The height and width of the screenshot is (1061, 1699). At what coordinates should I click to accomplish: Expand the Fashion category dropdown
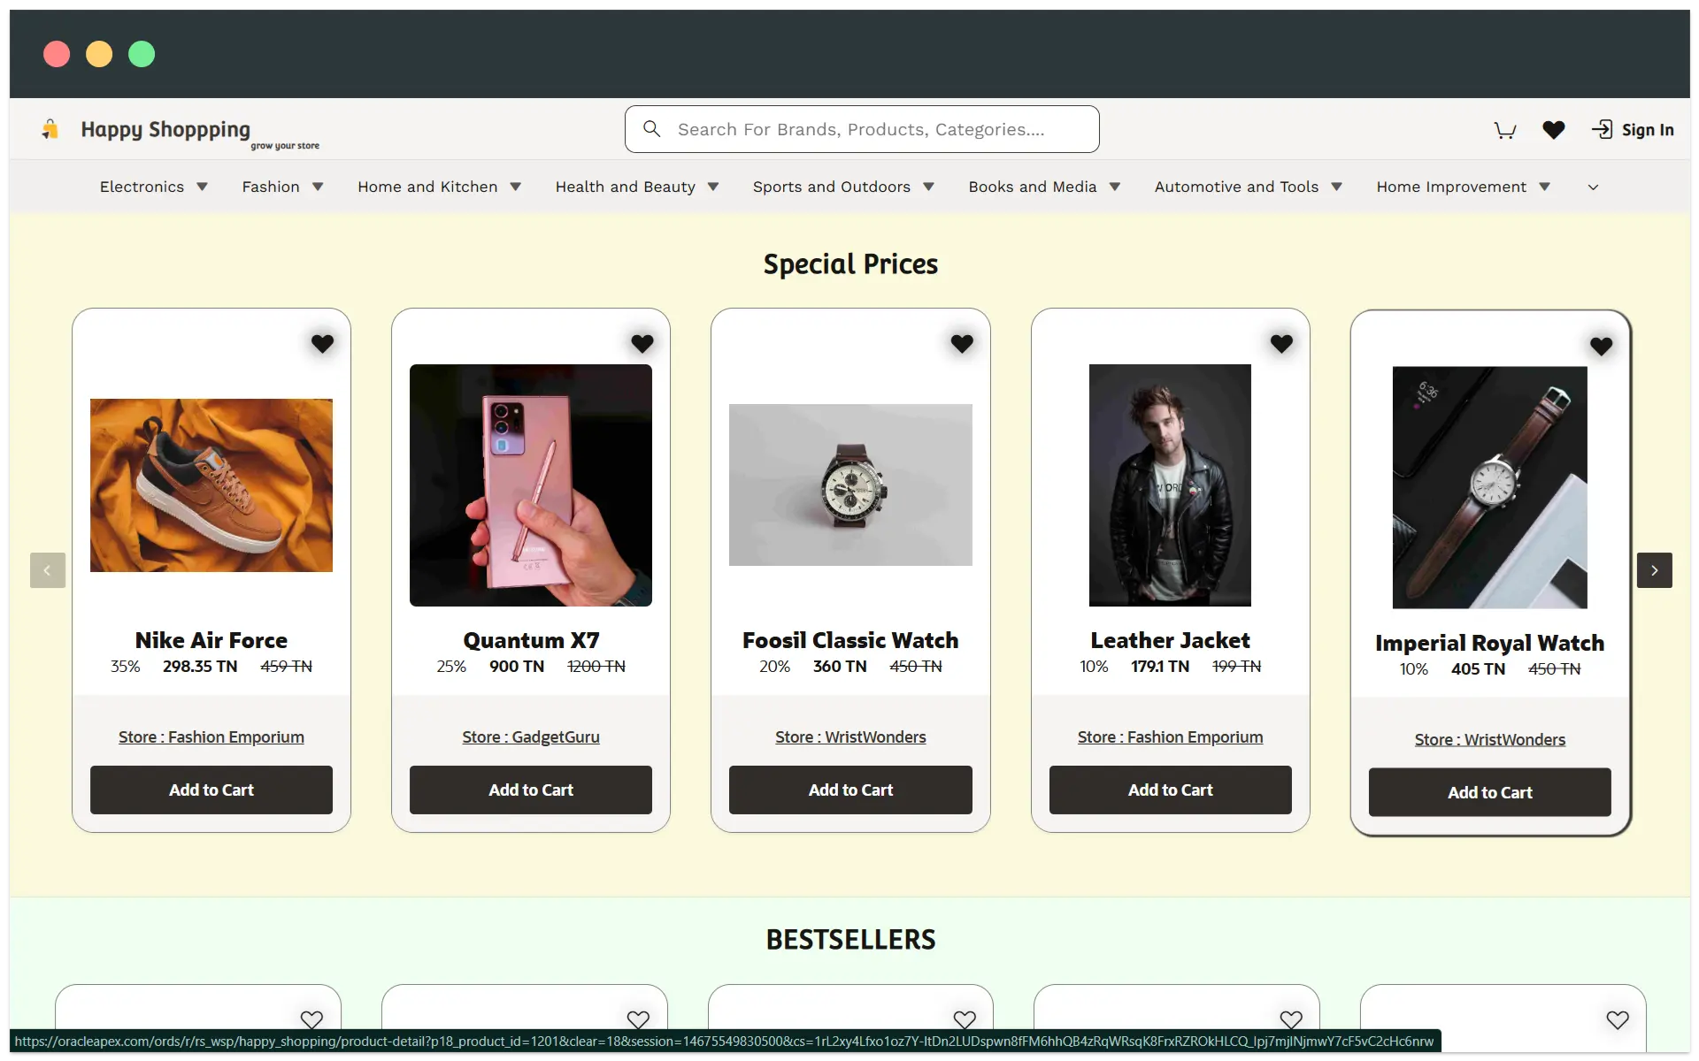pyautogui.click(x=319, y=187)
